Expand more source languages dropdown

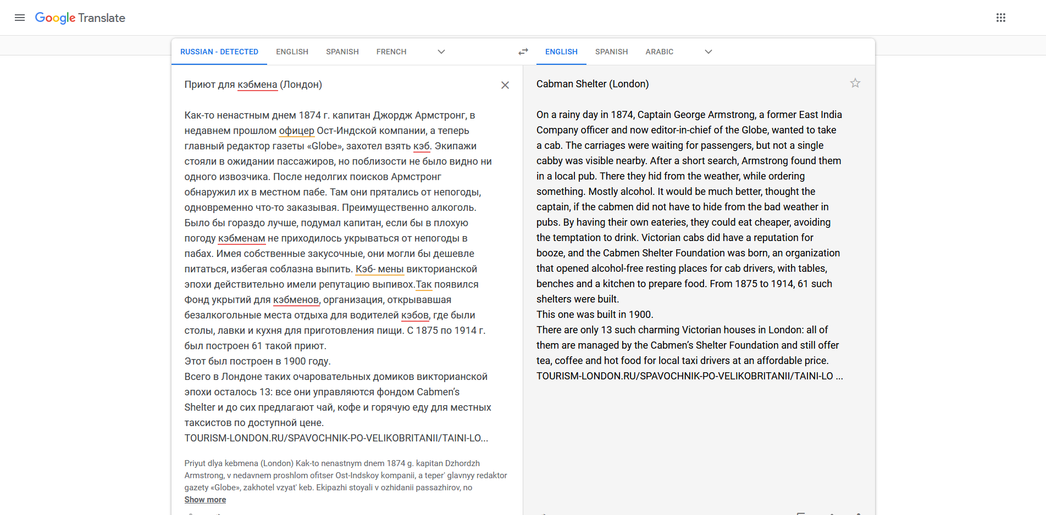441,52
